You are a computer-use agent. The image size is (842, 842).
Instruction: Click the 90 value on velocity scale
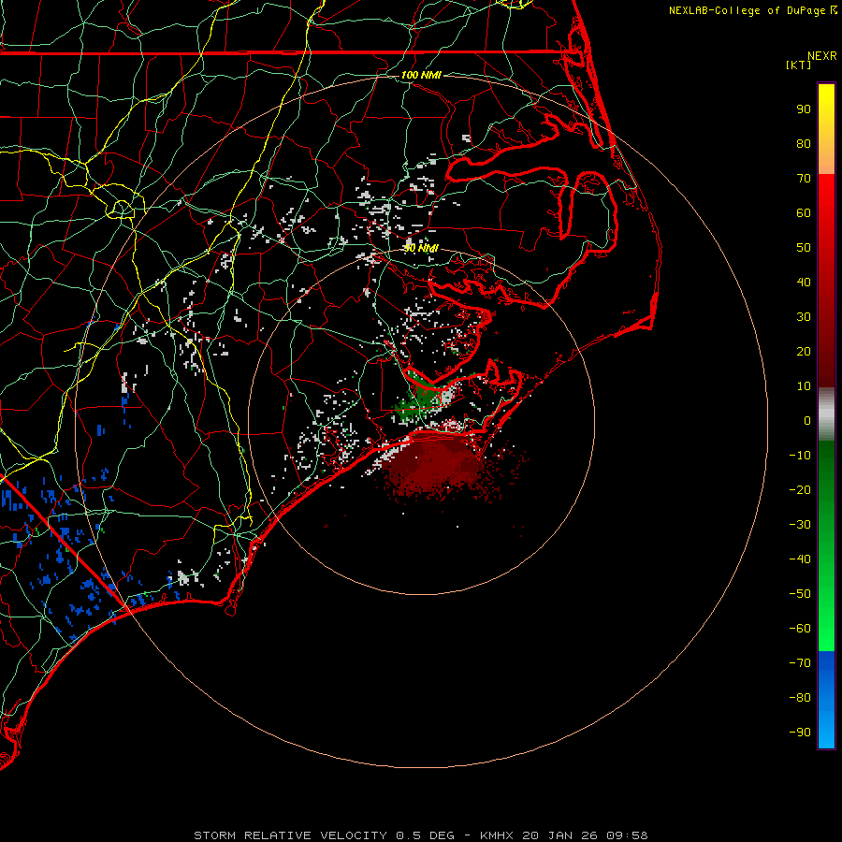coord(804,109)
